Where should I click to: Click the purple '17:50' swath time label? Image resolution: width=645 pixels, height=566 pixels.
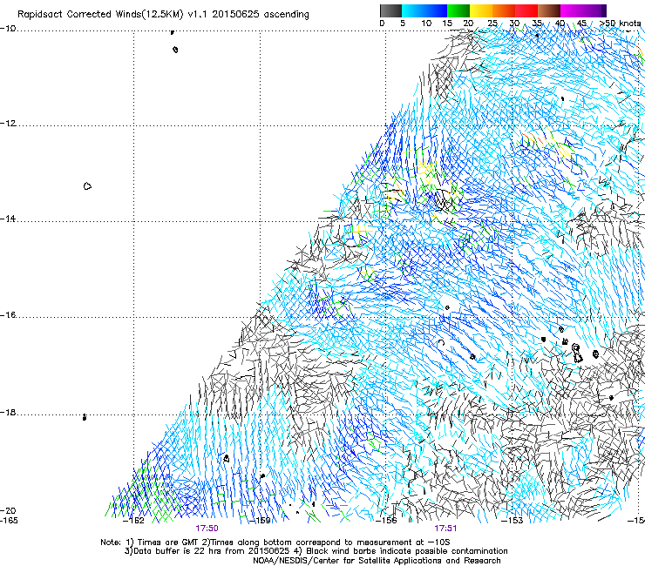click(x=207, y=529)
